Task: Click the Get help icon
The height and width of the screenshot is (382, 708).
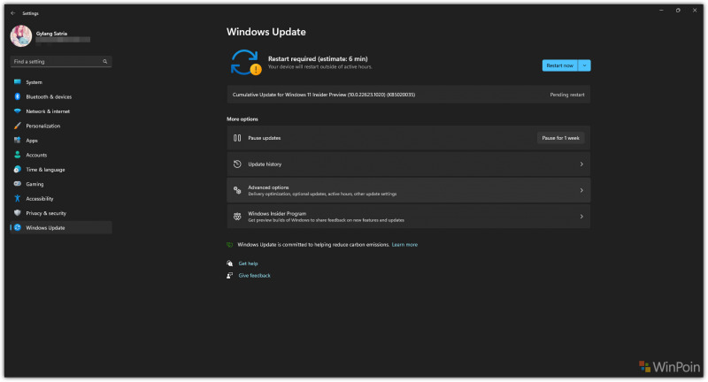Action: [229, 264]
